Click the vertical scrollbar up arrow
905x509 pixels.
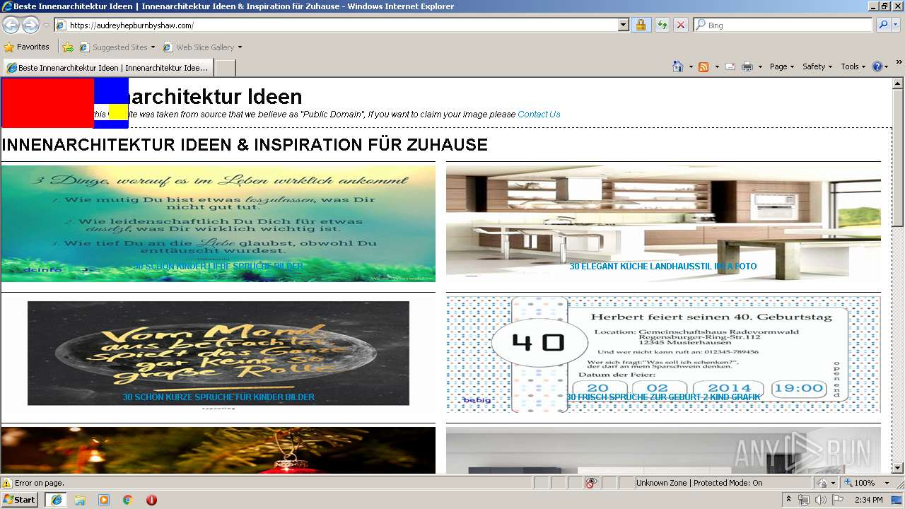(898, 84)
